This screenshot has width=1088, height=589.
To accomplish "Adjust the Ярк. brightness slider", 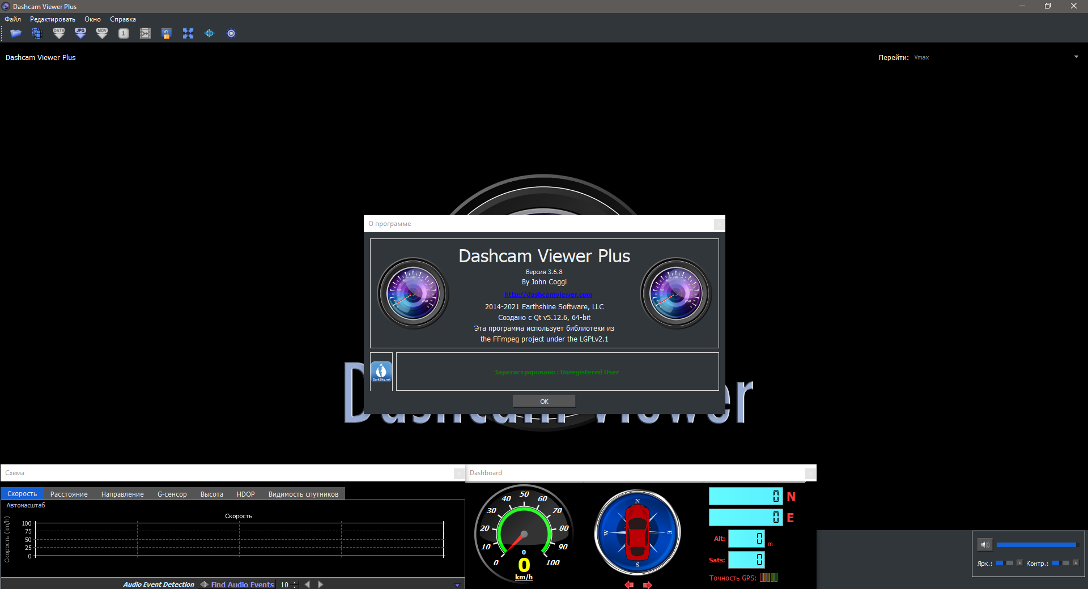I will [x=1005, y=563].
